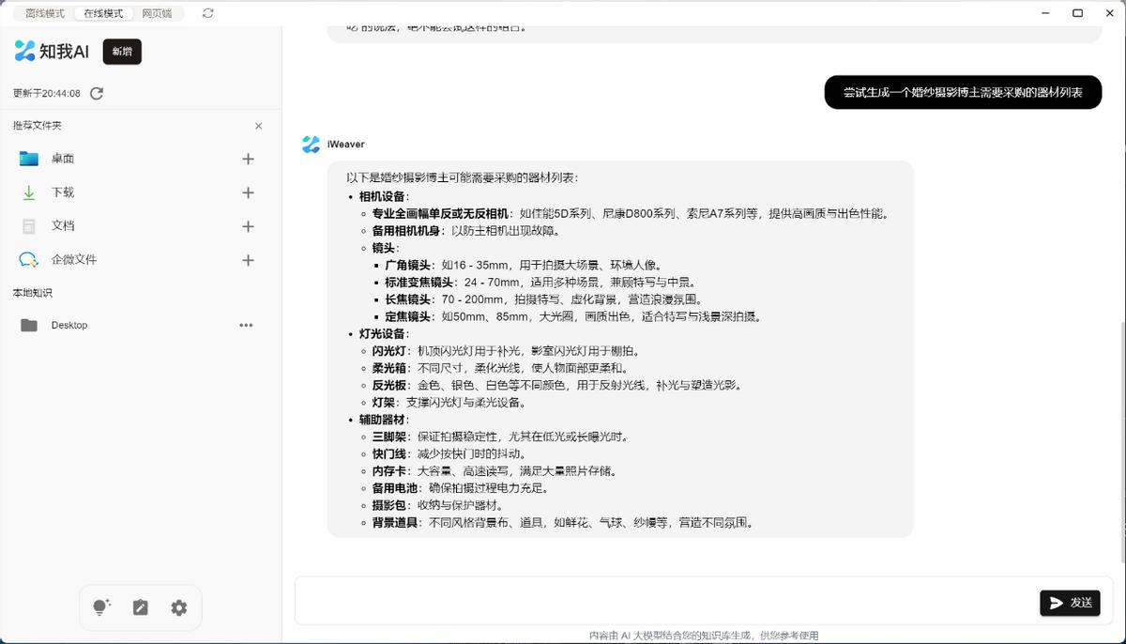Screen dimensions: 1126x644
Task: Switch to 在线模式 tab
Action: click(x=104, y=13)
